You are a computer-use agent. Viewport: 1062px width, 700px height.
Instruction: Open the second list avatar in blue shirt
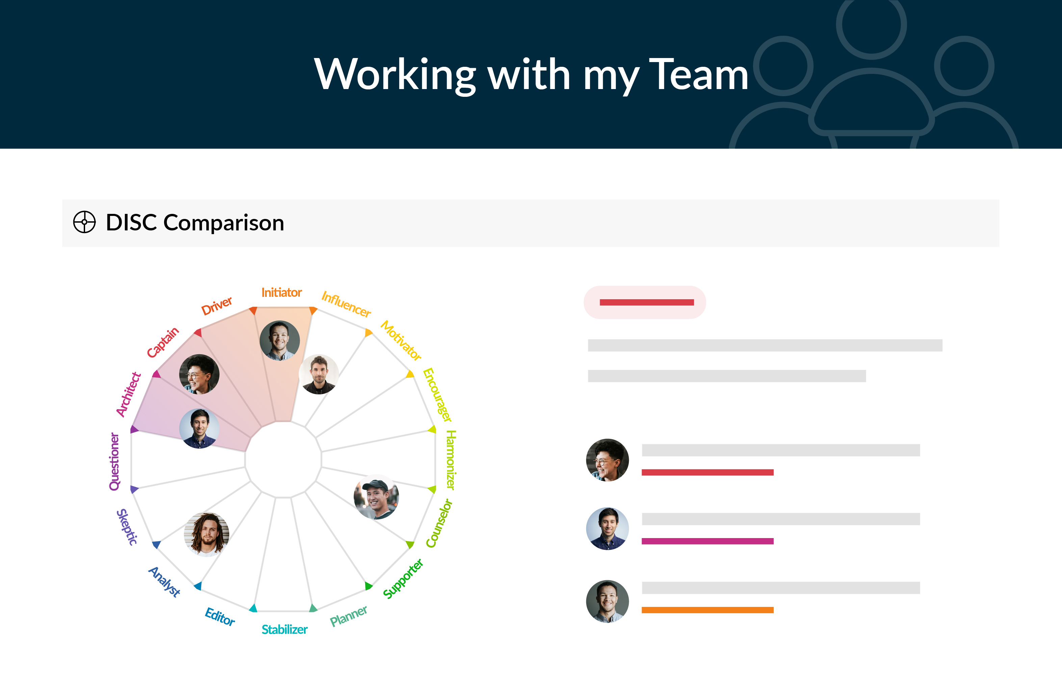click(607, 529)
